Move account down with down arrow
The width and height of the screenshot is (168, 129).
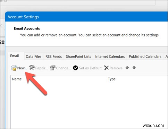point(134,68)
